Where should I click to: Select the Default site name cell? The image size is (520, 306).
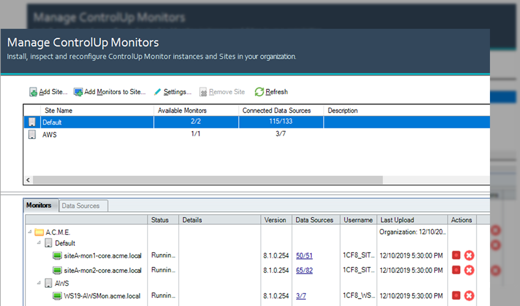click(x=97, y=122)
